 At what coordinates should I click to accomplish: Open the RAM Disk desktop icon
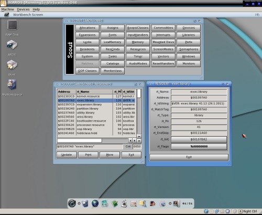12,25
